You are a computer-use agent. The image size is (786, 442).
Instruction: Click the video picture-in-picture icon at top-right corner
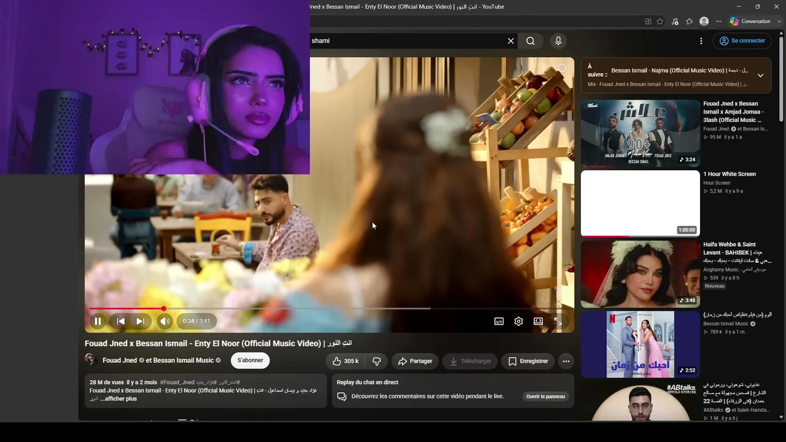tap(562, 69)
